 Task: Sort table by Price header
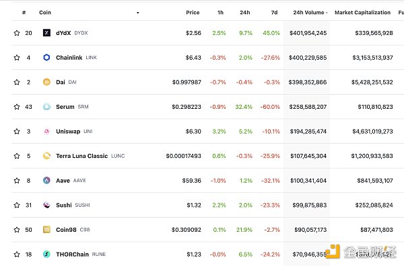click(x=193, y=12)
